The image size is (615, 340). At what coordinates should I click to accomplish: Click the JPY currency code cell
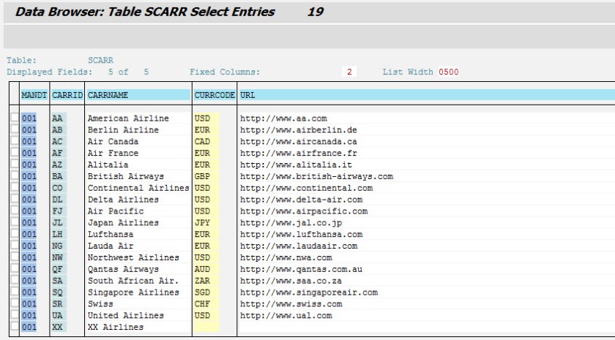206,223
